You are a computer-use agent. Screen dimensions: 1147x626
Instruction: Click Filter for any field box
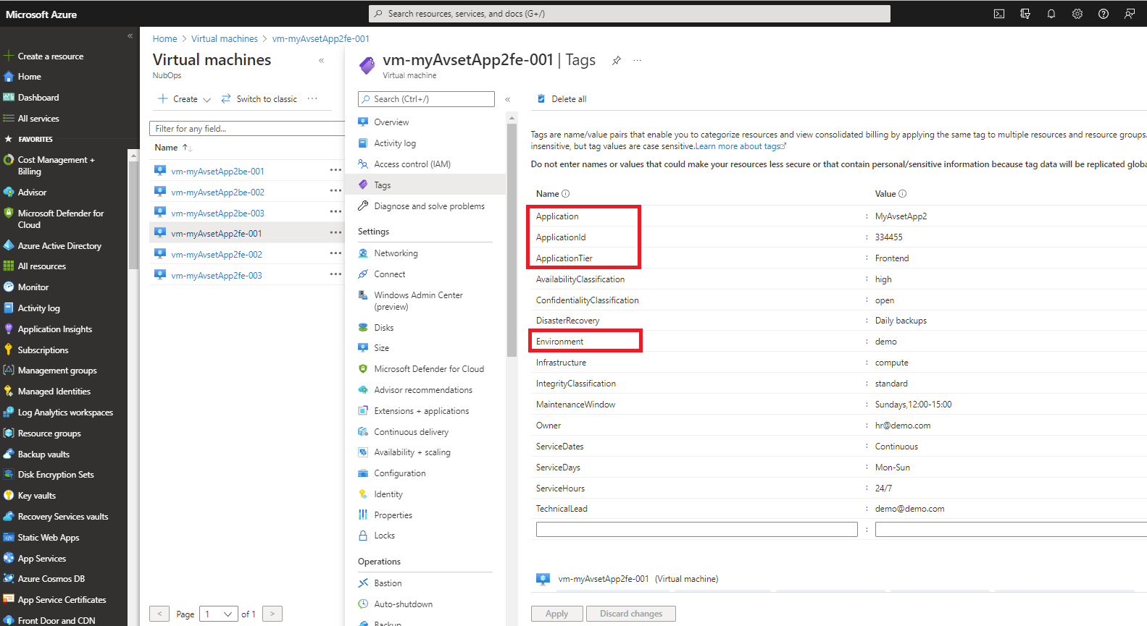(247, 129)
